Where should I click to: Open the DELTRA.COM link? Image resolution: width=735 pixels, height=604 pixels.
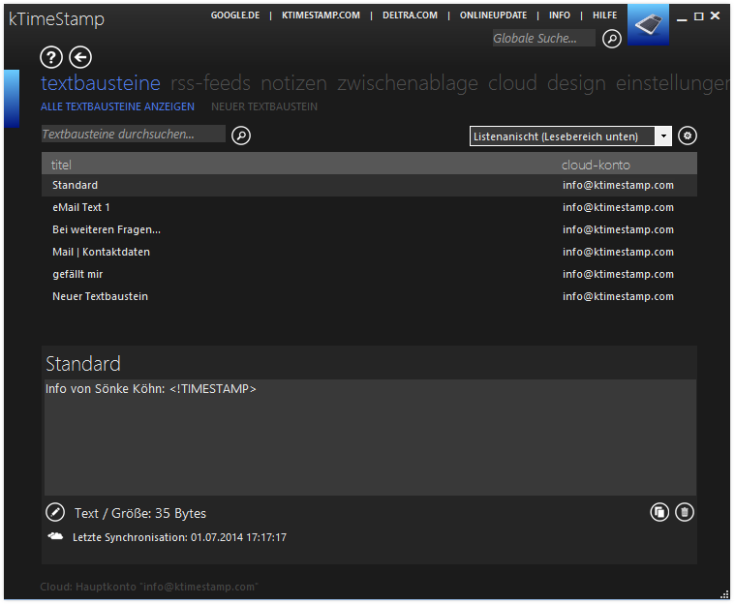[x=410, y=15]
